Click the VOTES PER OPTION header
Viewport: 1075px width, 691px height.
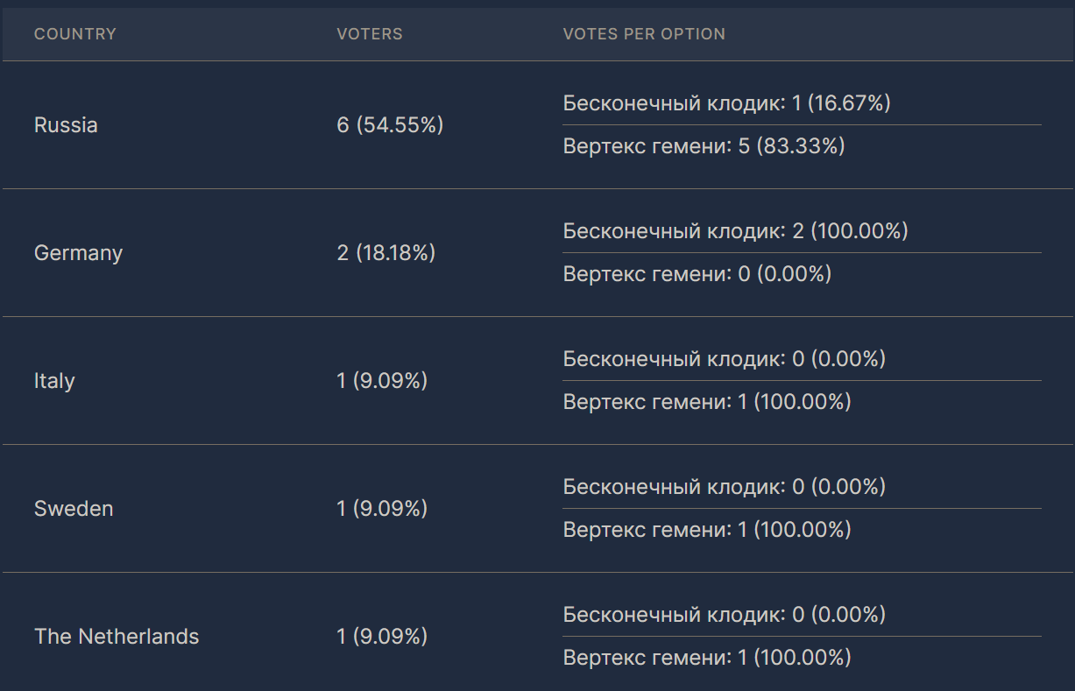coord(643,34)
